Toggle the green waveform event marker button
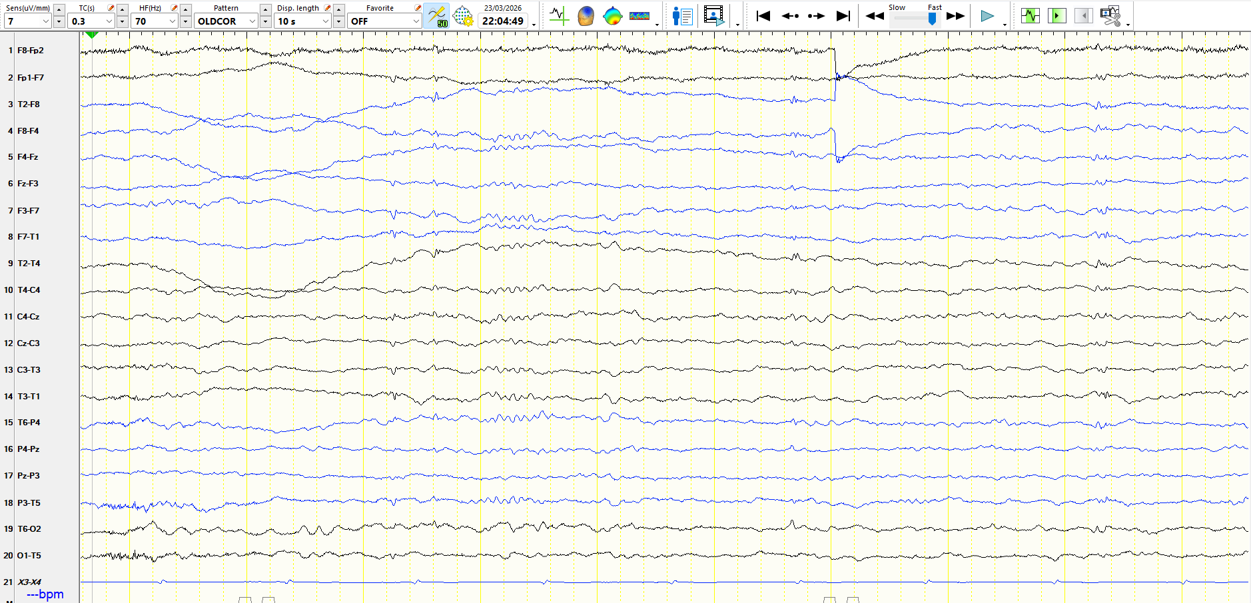 point(1030,16)
